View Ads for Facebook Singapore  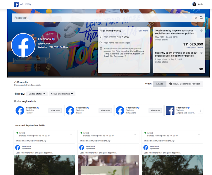pyautogui.click(x=155, y=111)
